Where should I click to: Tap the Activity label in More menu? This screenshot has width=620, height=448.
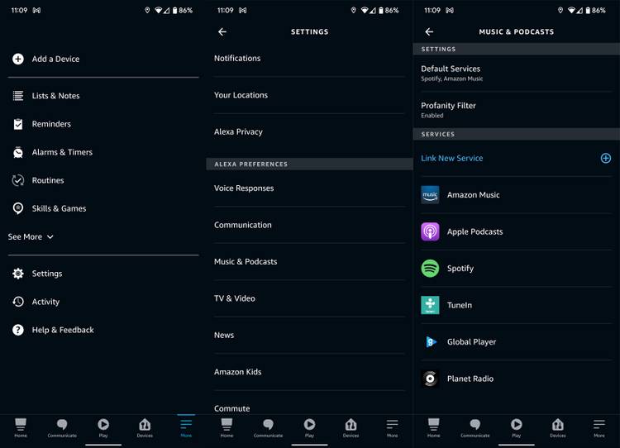tap(45, 302)
